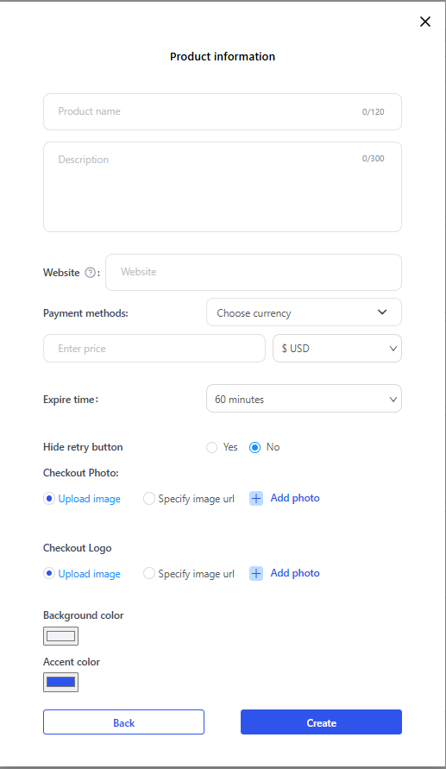Open the 60 minutes expire time dropdown
This screenshot has height=769, width=446.
pos(304,399)
